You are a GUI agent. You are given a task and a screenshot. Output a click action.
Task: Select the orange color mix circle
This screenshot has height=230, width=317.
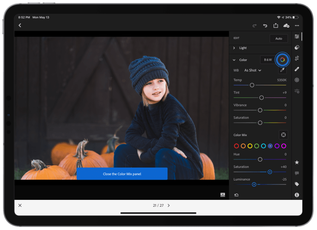point(243,146)
